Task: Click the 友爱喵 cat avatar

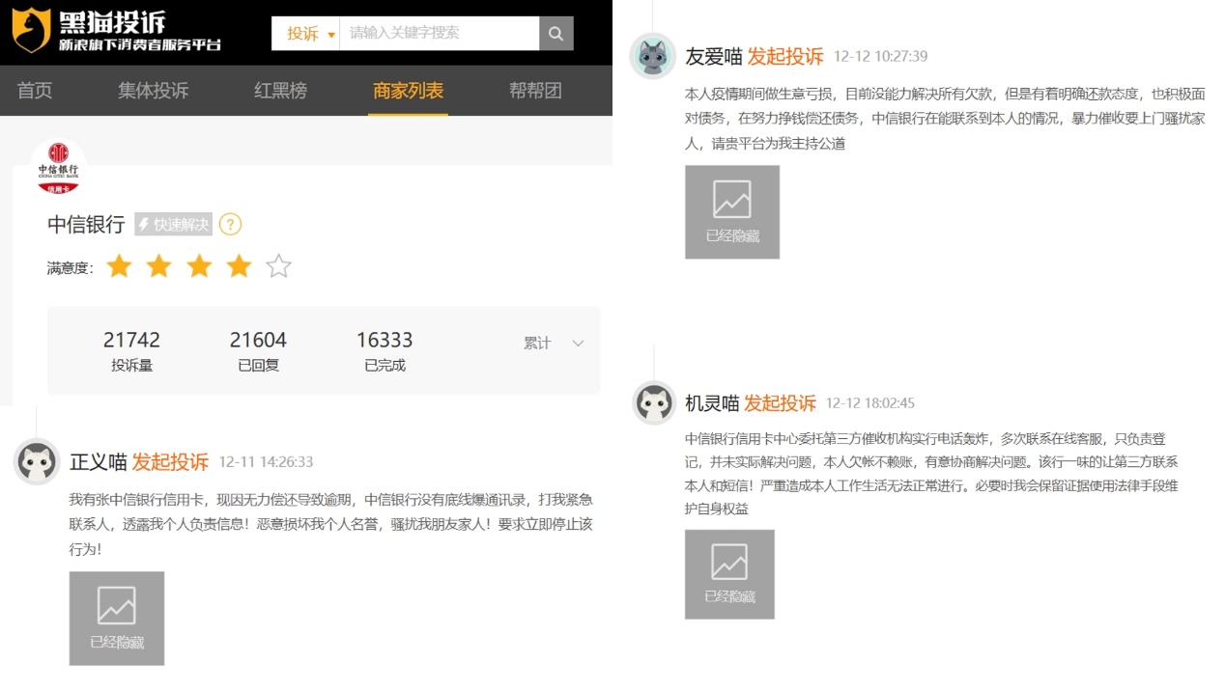Action: 653,56
